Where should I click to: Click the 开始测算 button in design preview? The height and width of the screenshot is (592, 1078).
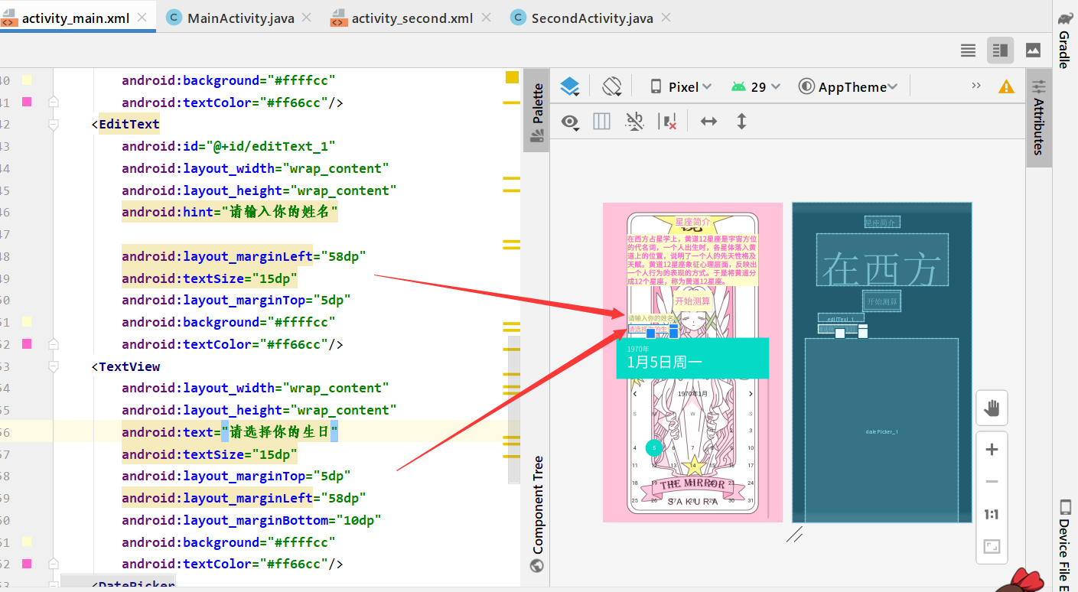pos(692,301)
